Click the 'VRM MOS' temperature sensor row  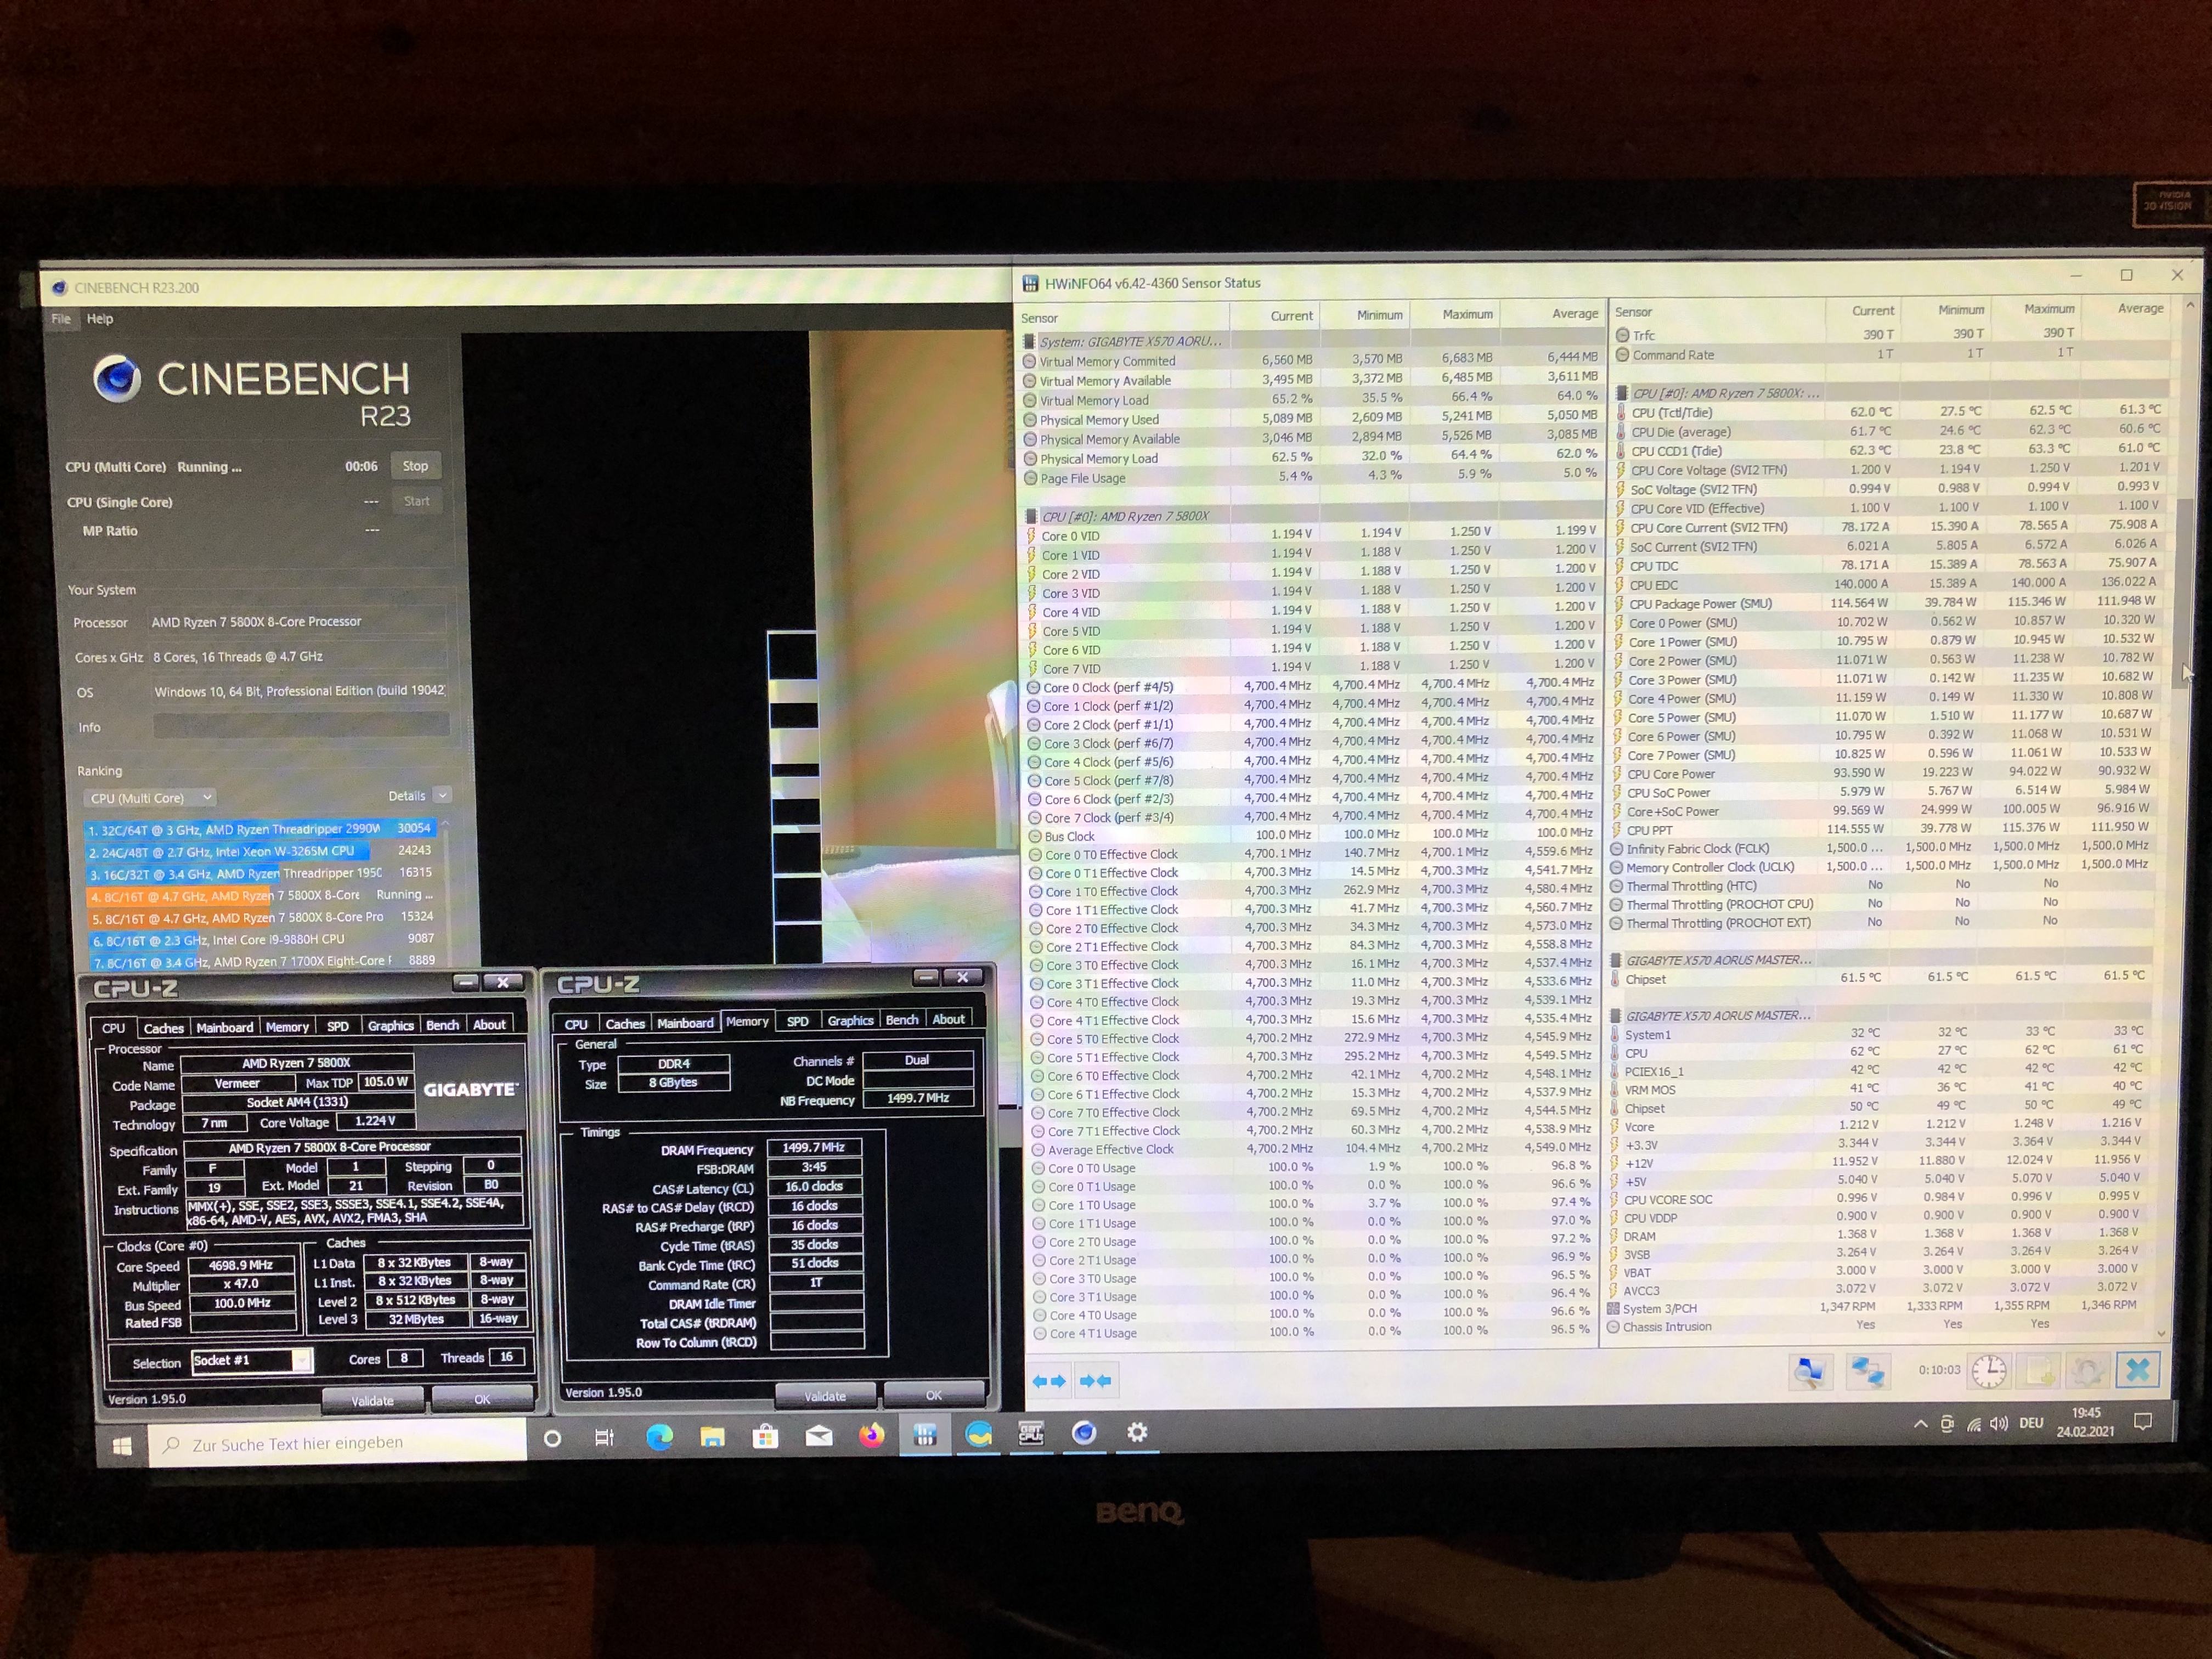click(x=1880, y=1089)
